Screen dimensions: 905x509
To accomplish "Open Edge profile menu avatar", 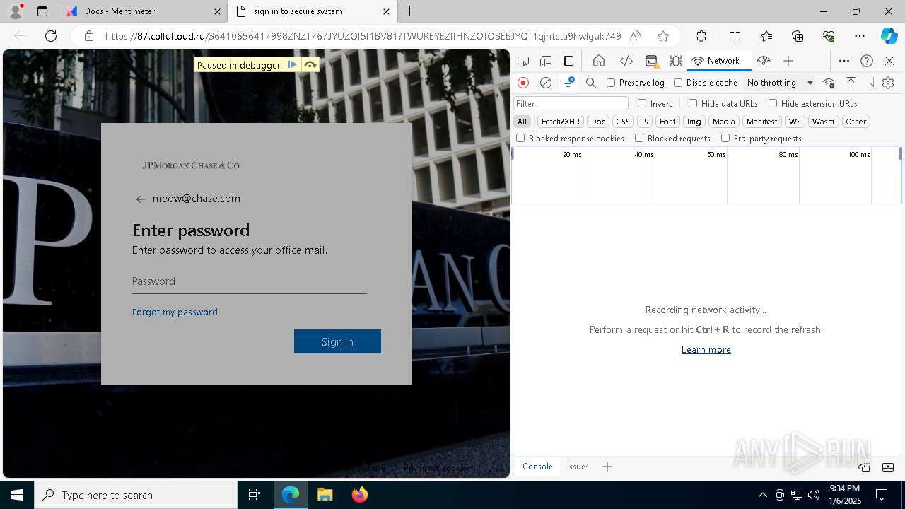I will (16, 11).
